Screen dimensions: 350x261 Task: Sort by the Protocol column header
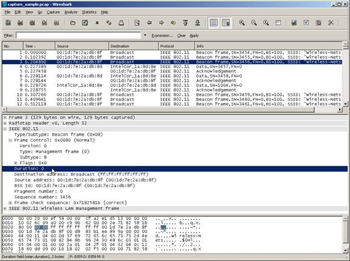pyautogui.click(x=176, y=46)
